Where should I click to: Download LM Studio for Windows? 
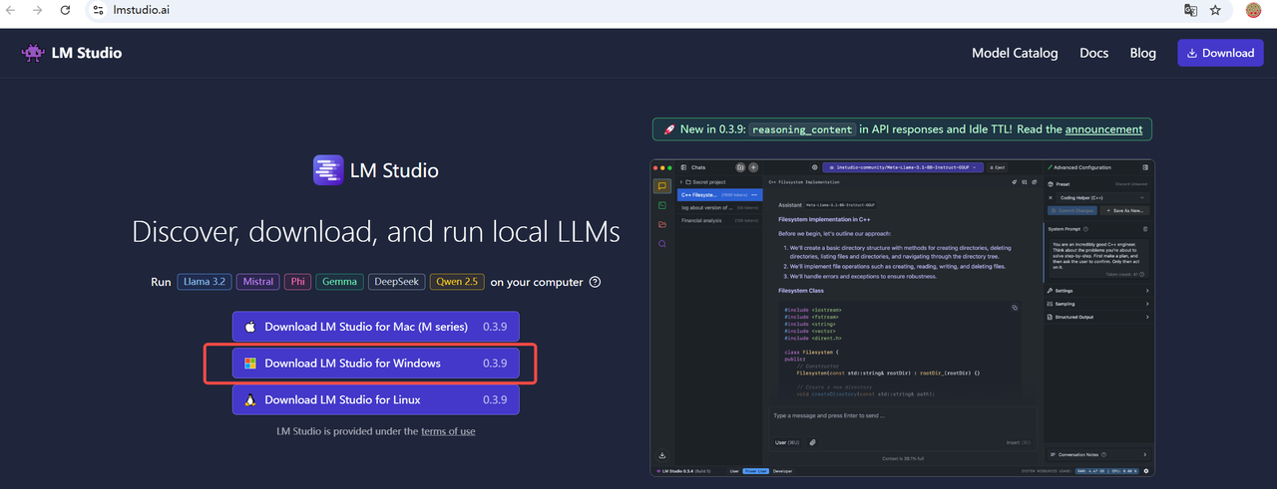[376, 364]
